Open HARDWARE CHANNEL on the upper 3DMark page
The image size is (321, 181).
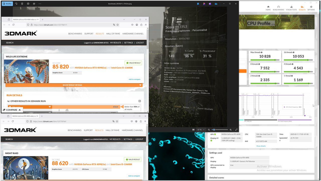(x=133, y=34)
